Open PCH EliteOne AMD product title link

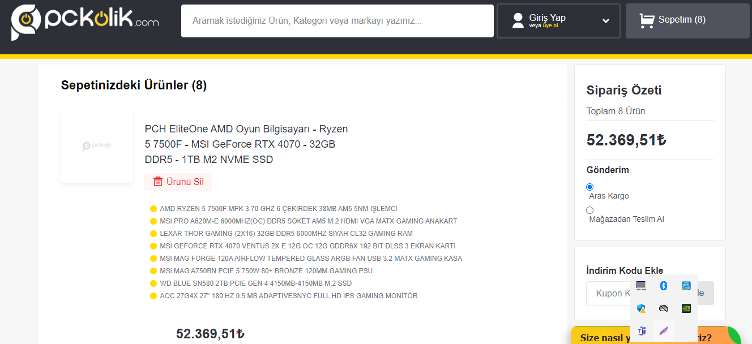246,144
